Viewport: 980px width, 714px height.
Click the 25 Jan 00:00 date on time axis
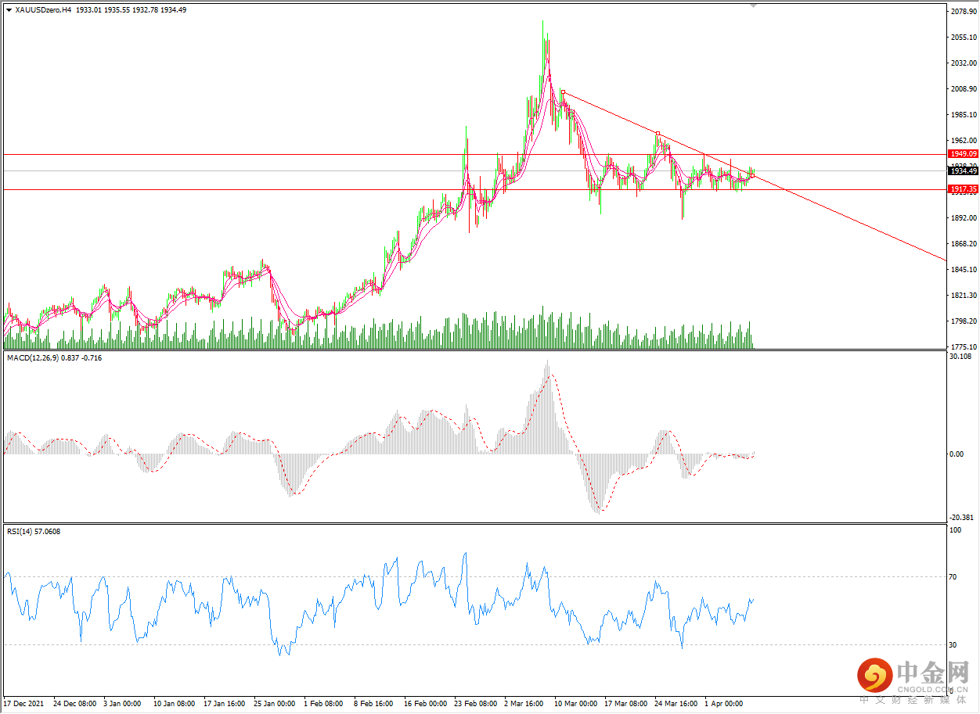[276, 704]
